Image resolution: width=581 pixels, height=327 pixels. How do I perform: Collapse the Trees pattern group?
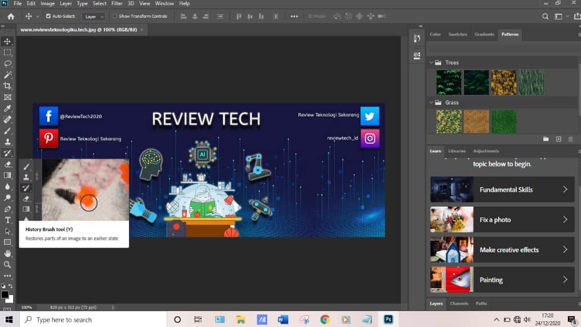click(431, 63)
